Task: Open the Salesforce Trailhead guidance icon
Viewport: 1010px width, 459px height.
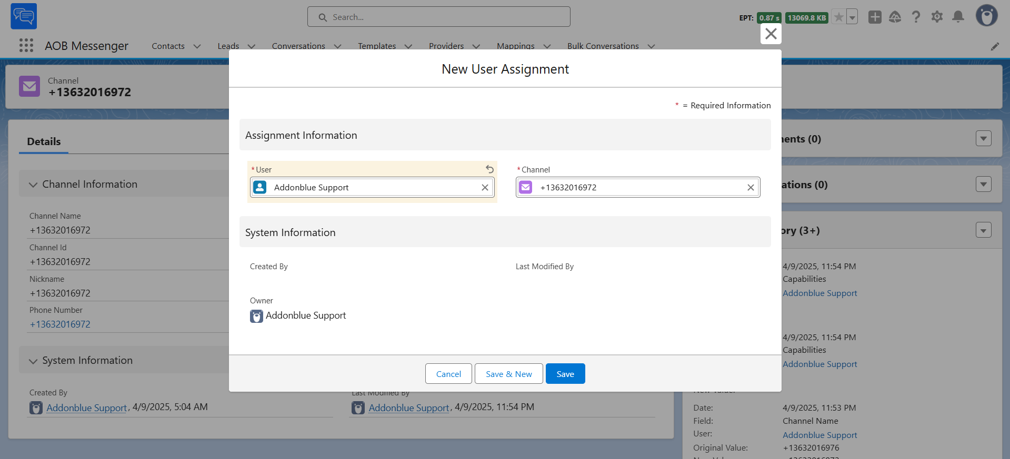Action: coord(895,17)
